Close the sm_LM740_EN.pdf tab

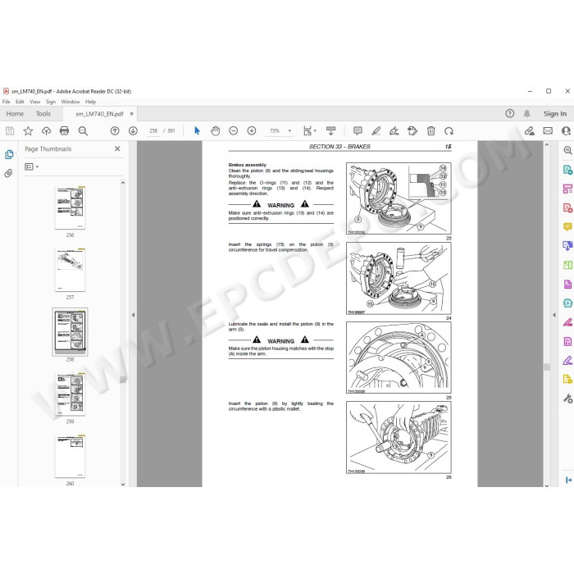pos(131,114)
